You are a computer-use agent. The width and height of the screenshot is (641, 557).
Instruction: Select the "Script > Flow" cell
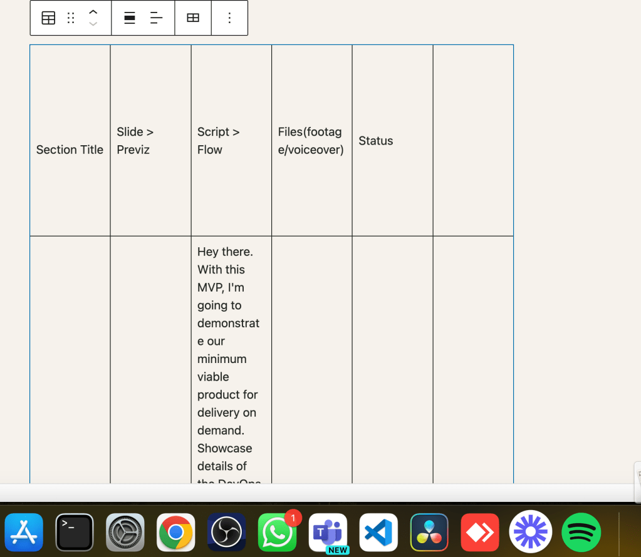(x=231, y=140)
